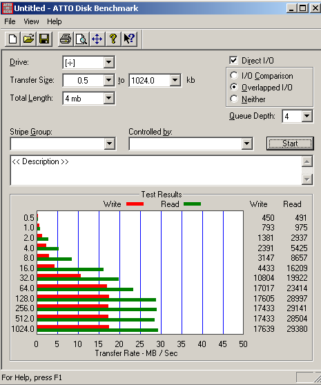The width and height of the screenshot is (321, 385).
Task: Open the Controlled by dropdown
Action: tap(247, 144)
